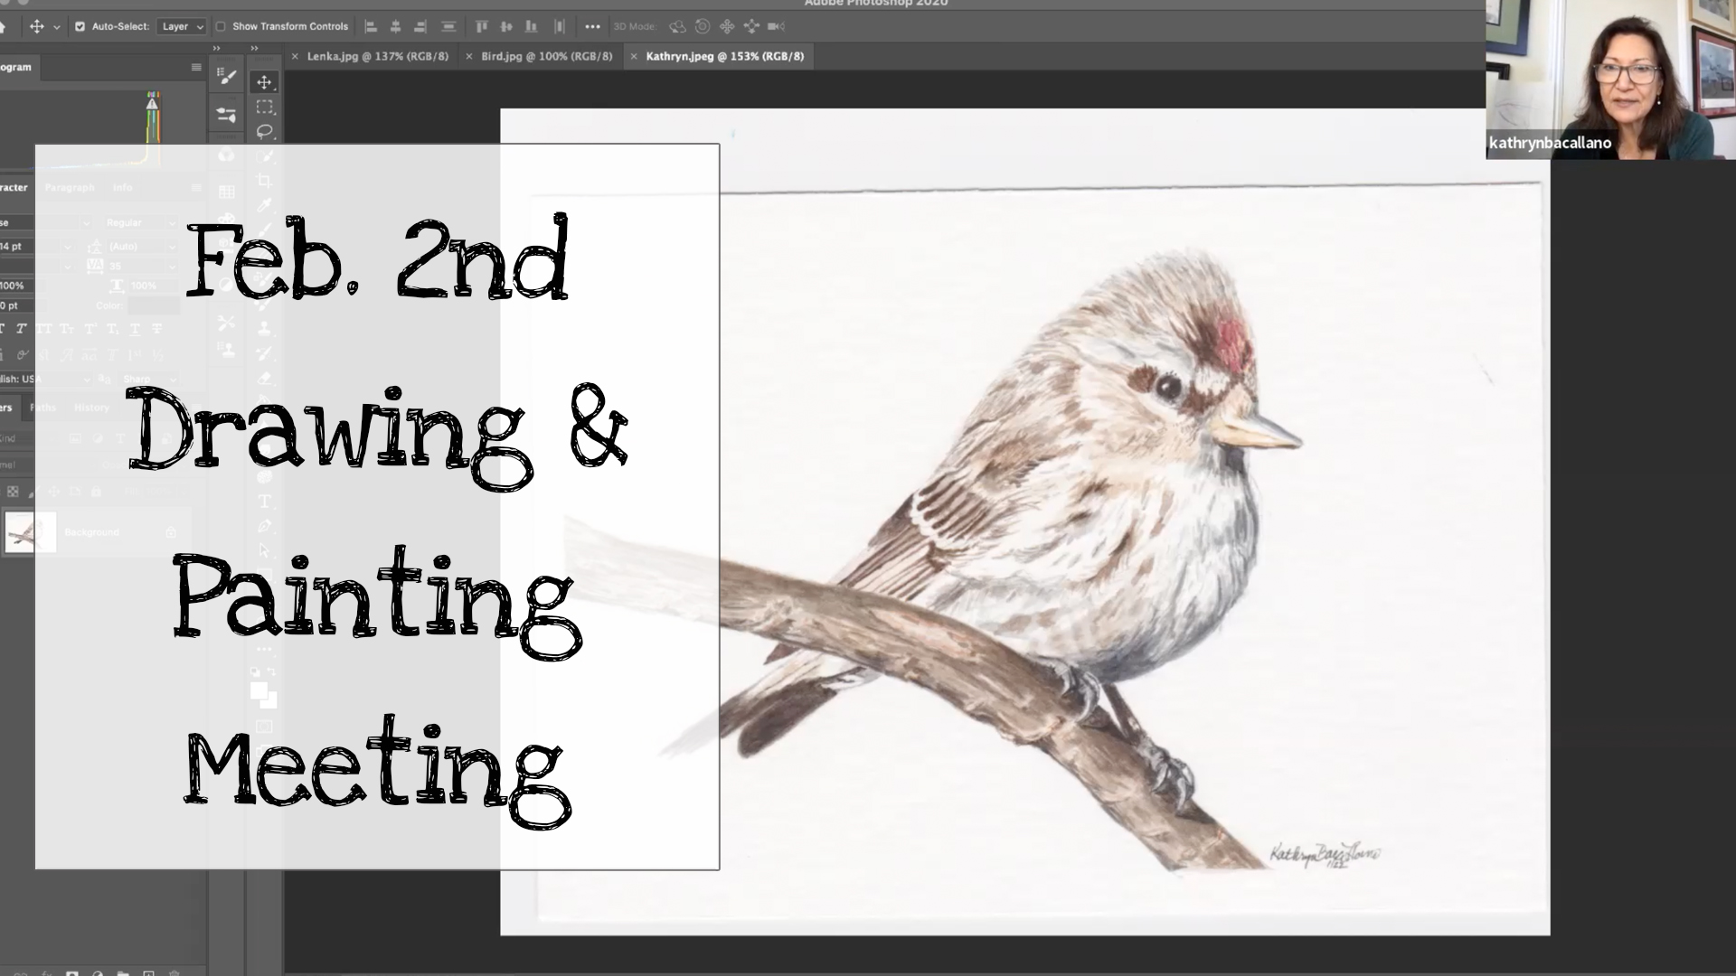Switch to the Paragraph panel tab

(70, 187)
